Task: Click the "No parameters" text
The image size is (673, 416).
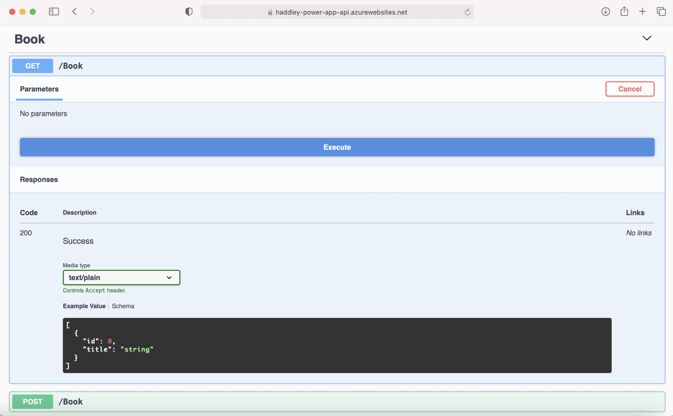Action: (44, 114)
